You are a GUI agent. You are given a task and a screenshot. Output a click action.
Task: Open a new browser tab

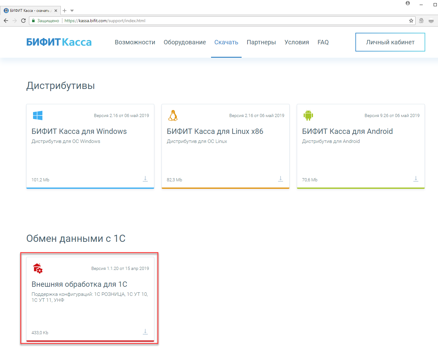65,11
